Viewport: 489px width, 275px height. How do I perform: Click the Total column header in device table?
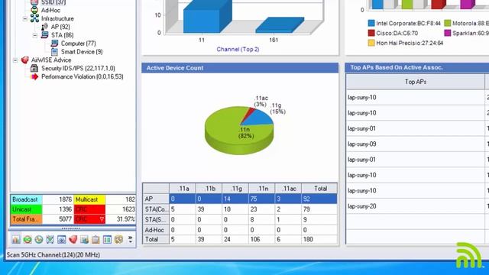click(319, 189)
